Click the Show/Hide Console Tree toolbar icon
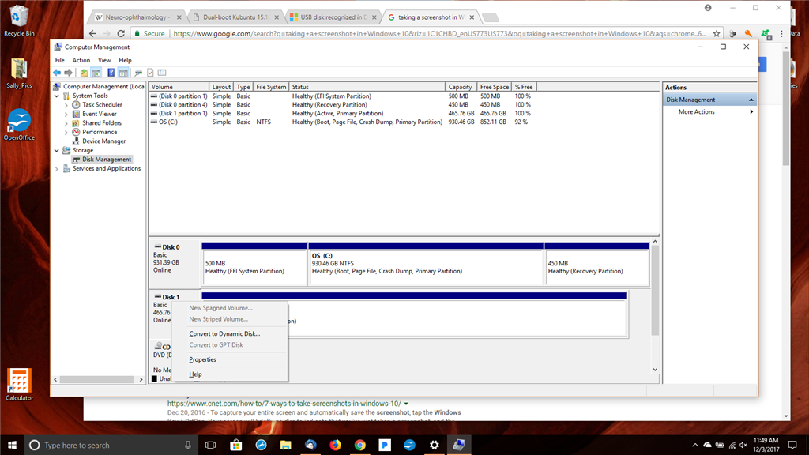Screen dimensions: 809x455 [x=96, y=73]
